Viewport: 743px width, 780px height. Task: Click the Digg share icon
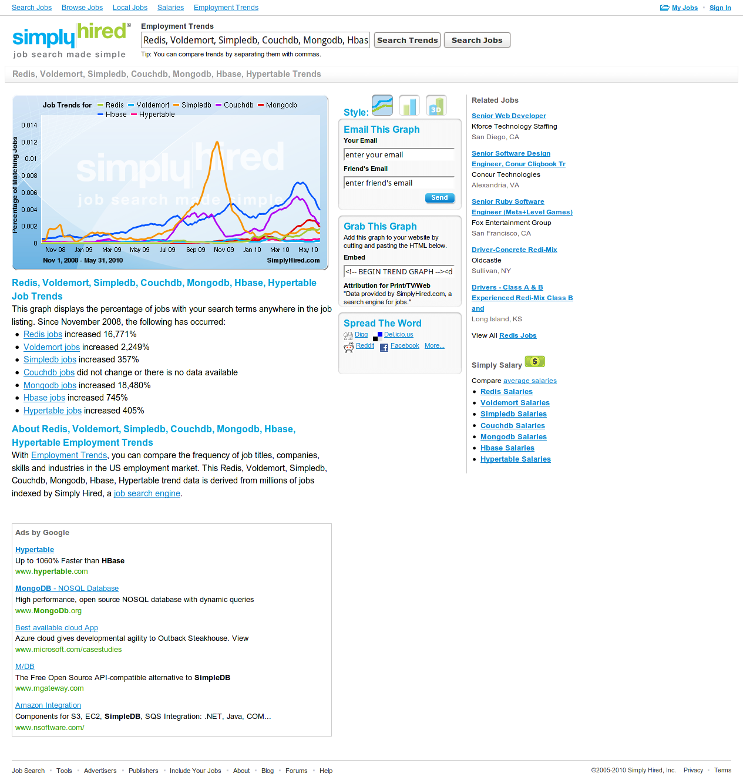tap(348, 336)
